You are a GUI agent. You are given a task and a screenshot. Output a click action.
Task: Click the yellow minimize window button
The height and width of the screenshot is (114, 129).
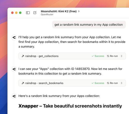[x=16, y=13]
